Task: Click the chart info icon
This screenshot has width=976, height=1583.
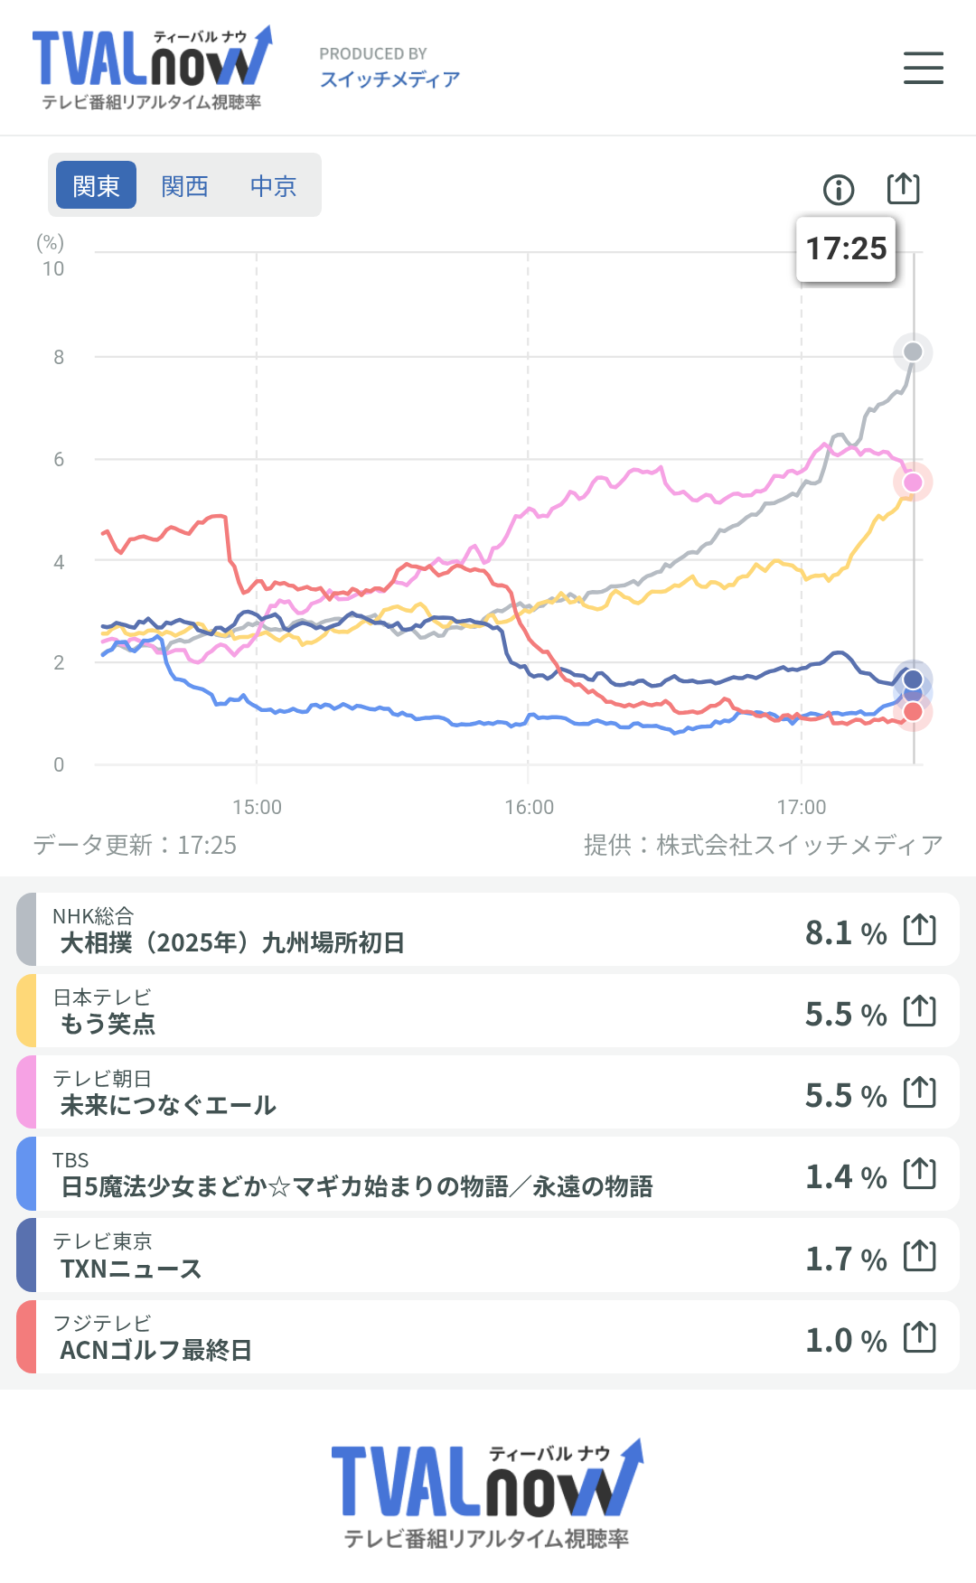Action: 839,190
